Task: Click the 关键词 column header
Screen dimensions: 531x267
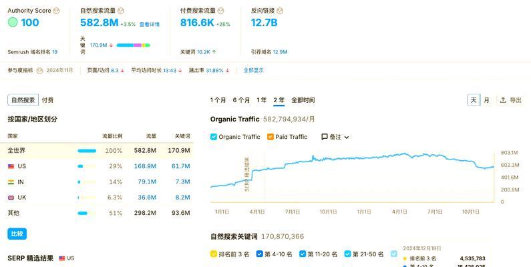Action: click(x=182, y=136)
